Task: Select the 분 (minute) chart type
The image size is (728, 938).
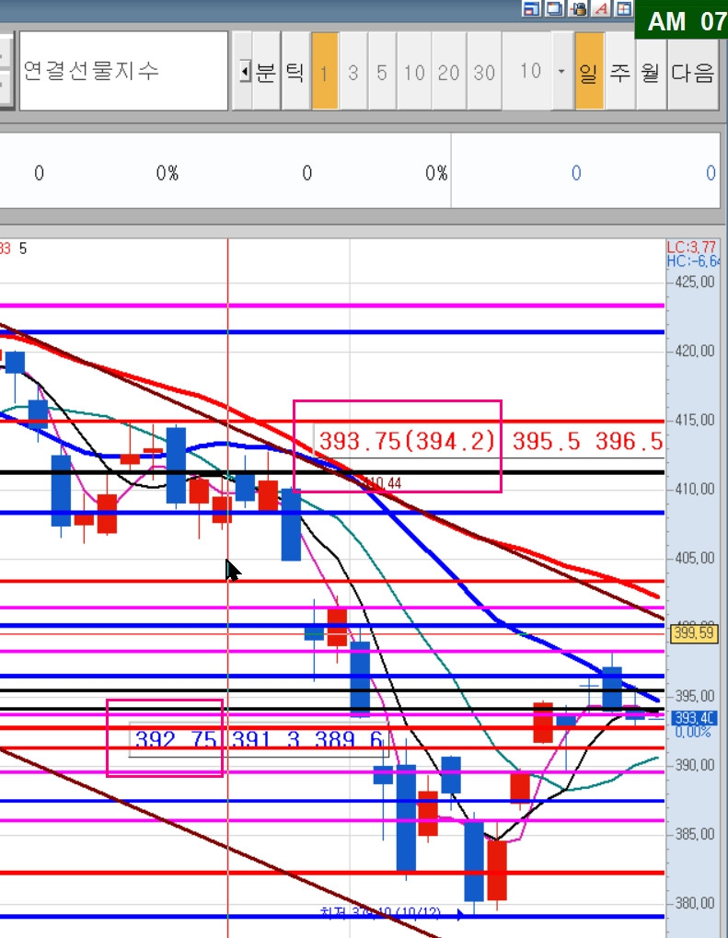Action: point(266,71)
